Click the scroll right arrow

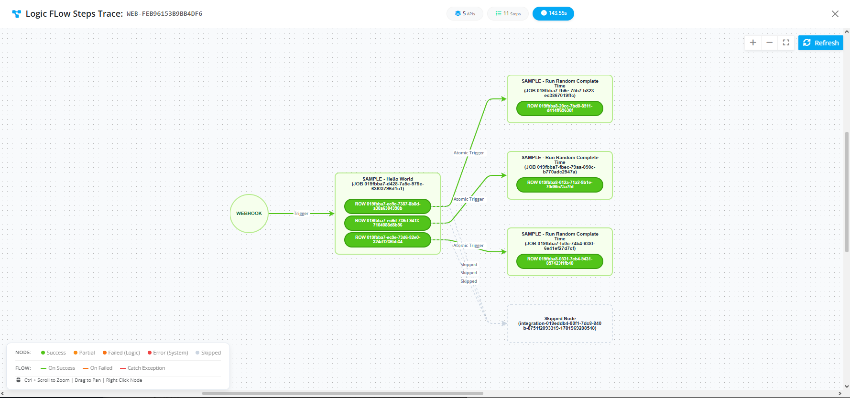coord(840,394)
